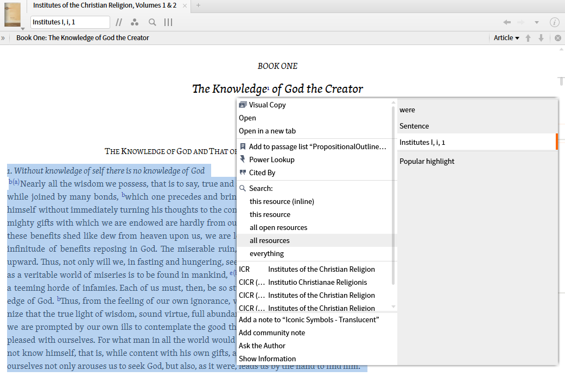Select the 'were' item in the right pane
Image resolution: width=565 pixels, height=377 pixels.
pos(478,110)
